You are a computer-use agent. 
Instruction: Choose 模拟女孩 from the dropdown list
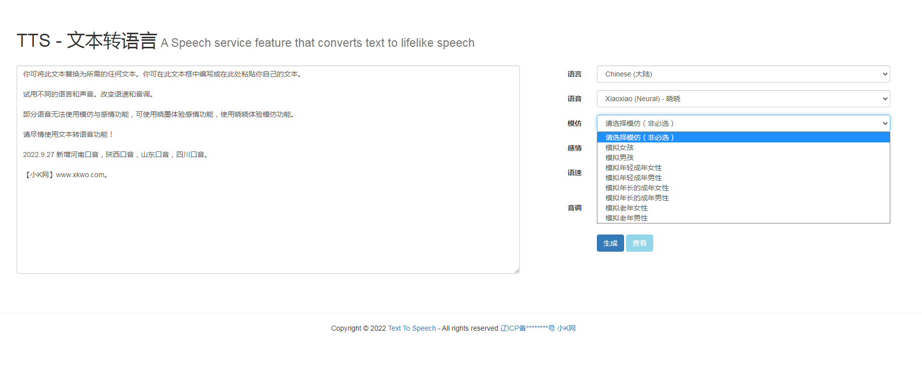point(620,147)
